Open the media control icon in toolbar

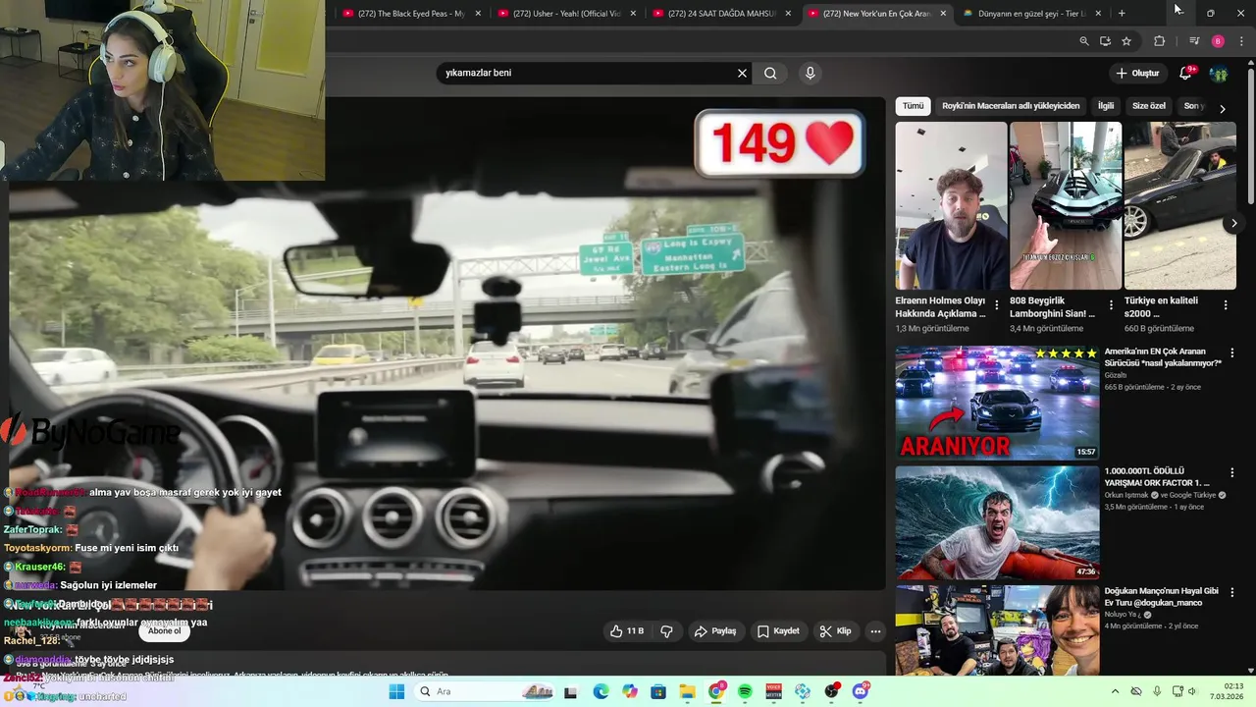[x=1194, y=41]
